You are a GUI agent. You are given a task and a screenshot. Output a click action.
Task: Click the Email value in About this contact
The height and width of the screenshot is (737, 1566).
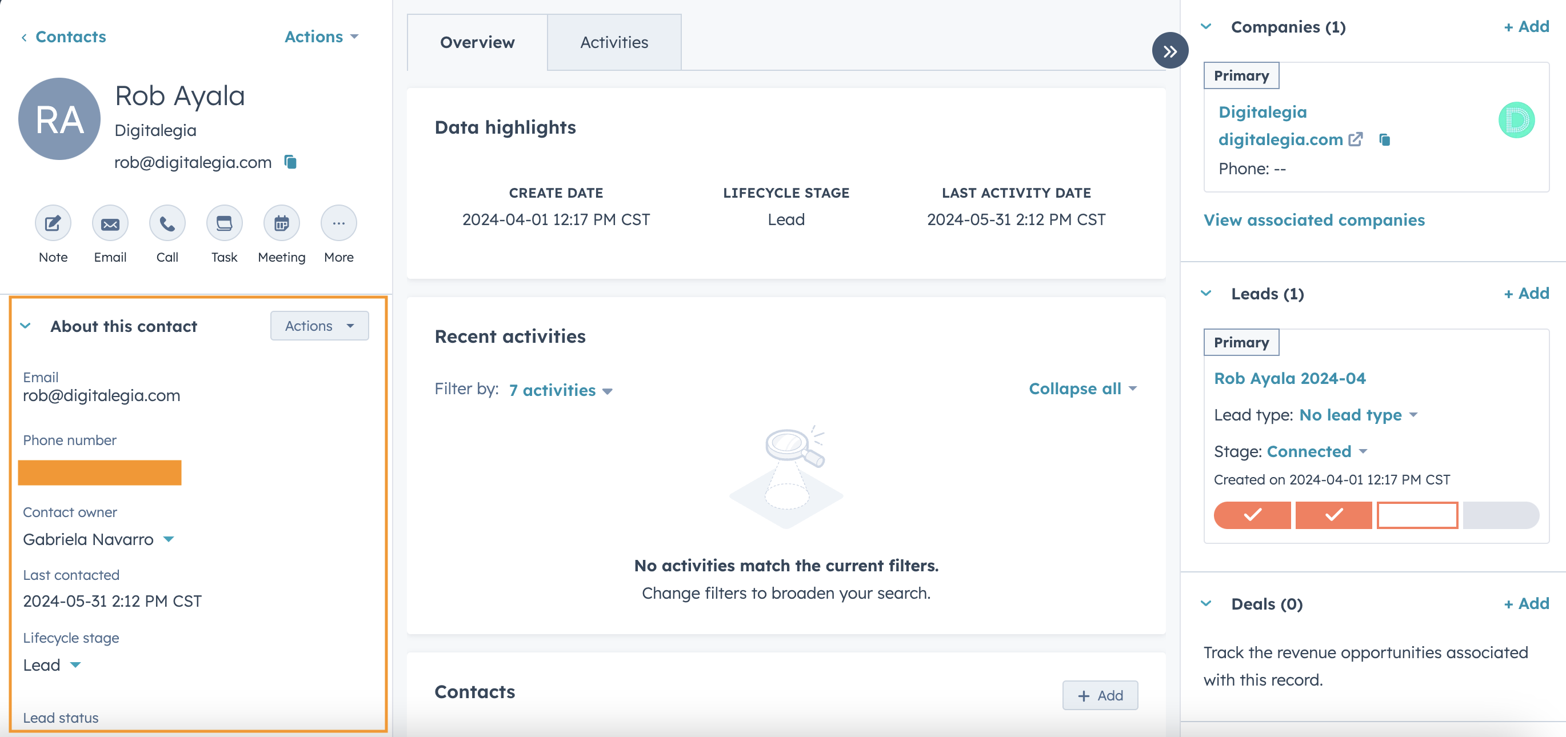(x=102, y=395)
